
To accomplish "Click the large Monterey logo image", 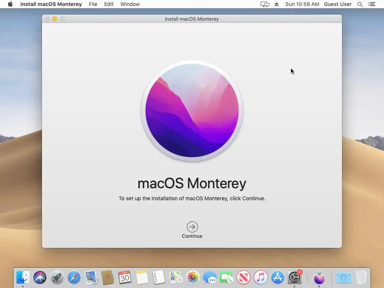I will click(x=192, y=111).
